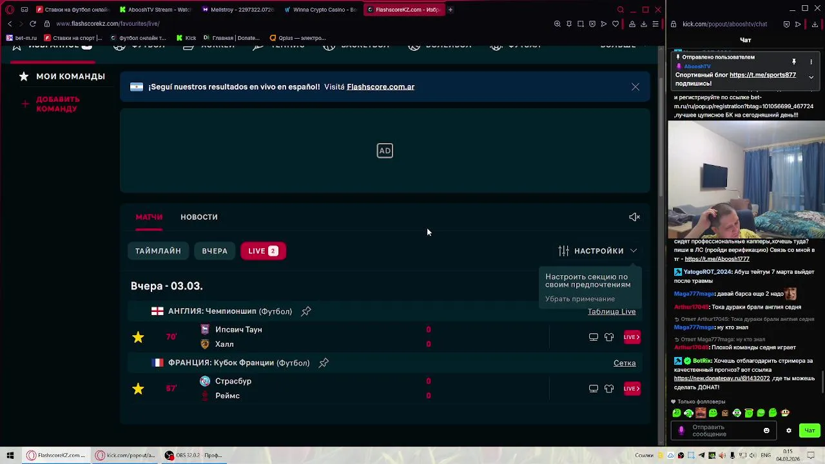Open the Главная | Donate bookmark
The image size is (825, 464).
[231, 38]
